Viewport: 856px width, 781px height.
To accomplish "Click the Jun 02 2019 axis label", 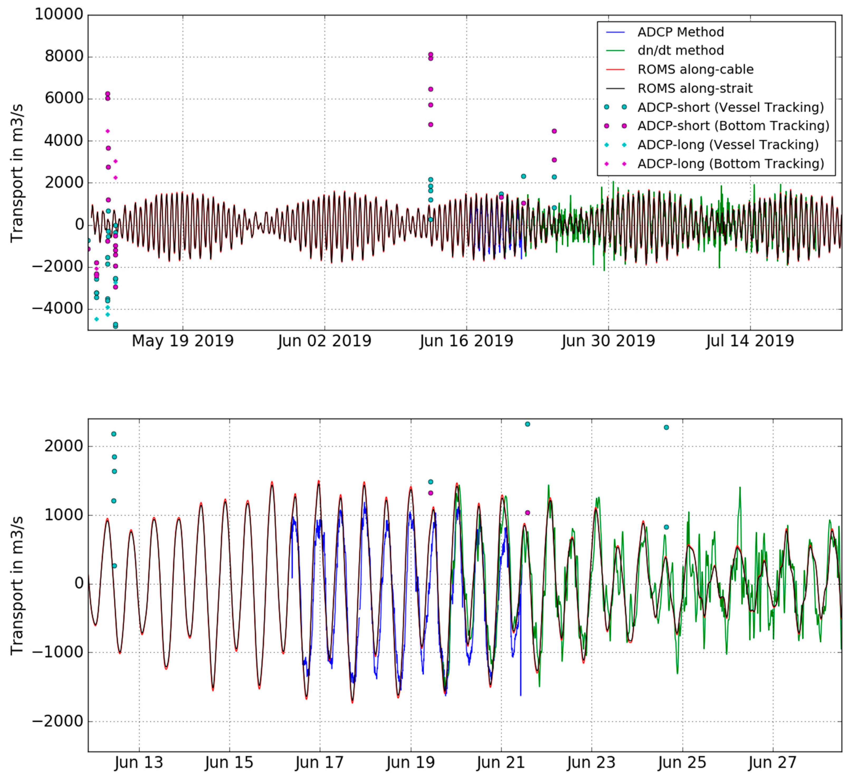I will pos(325,341).
